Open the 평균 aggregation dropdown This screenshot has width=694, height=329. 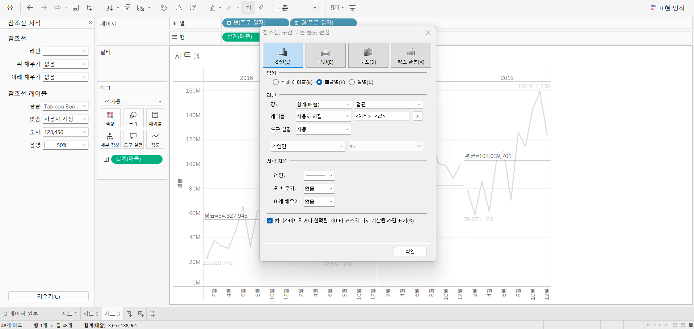click(389, 104)
